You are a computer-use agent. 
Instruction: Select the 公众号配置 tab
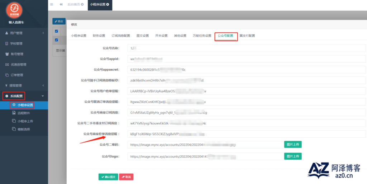[x=225, y=36]
